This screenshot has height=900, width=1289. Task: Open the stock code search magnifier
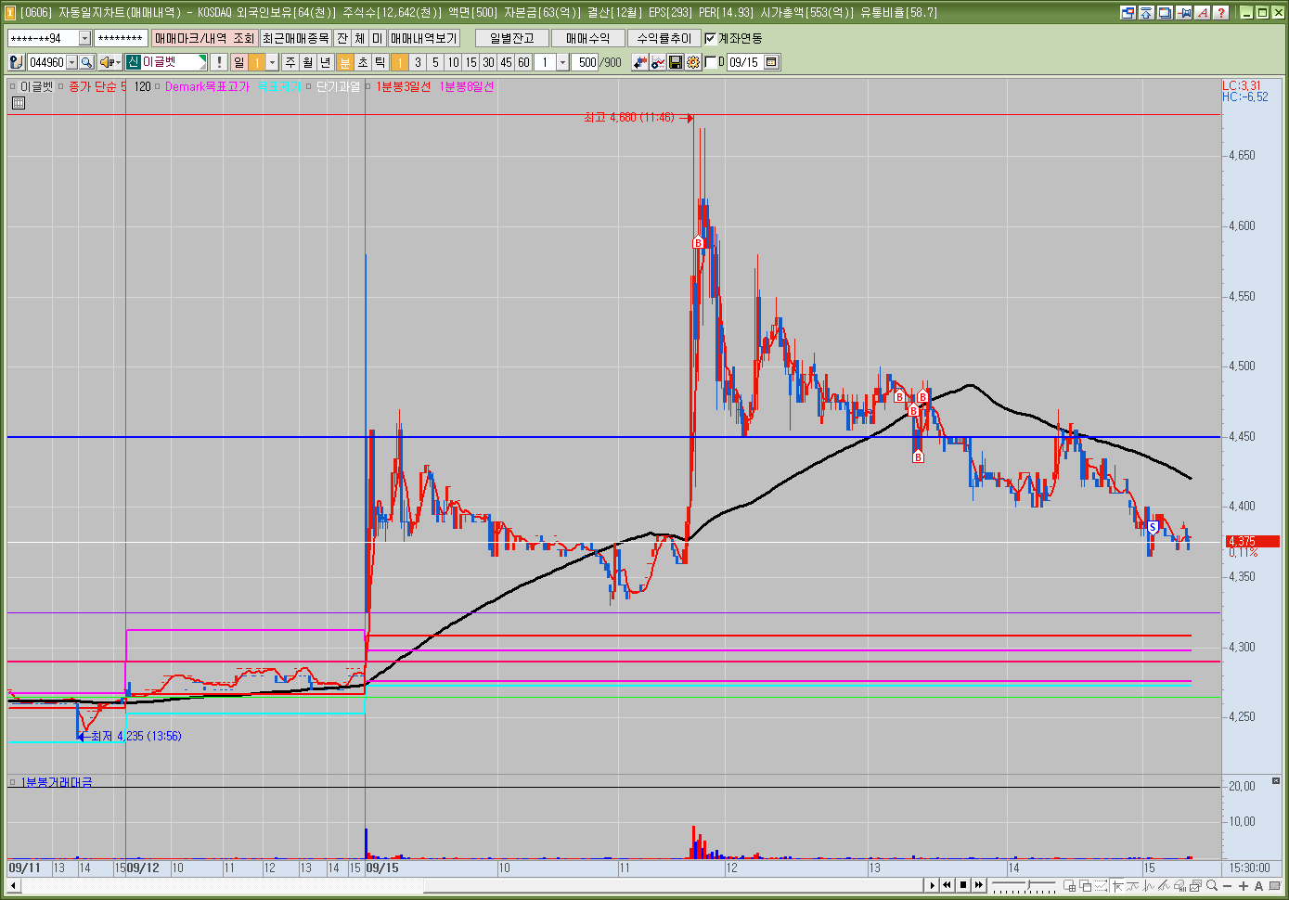click(86, 62)
